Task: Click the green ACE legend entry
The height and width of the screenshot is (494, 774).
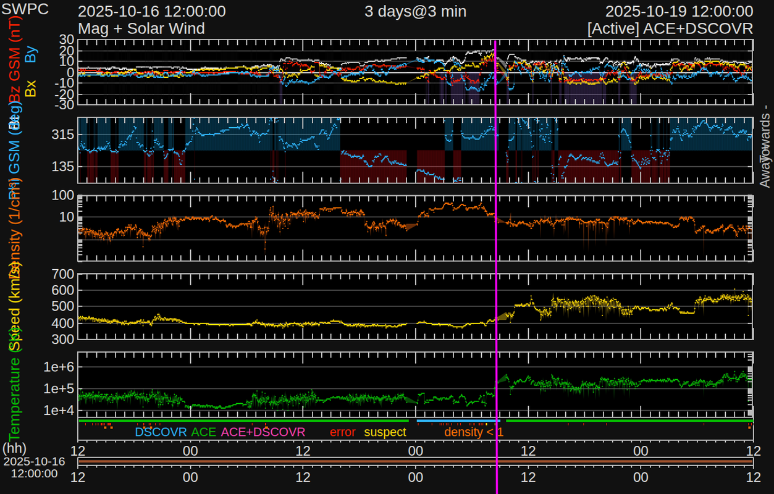Action: pyautogui.click(x=204, y=432)
